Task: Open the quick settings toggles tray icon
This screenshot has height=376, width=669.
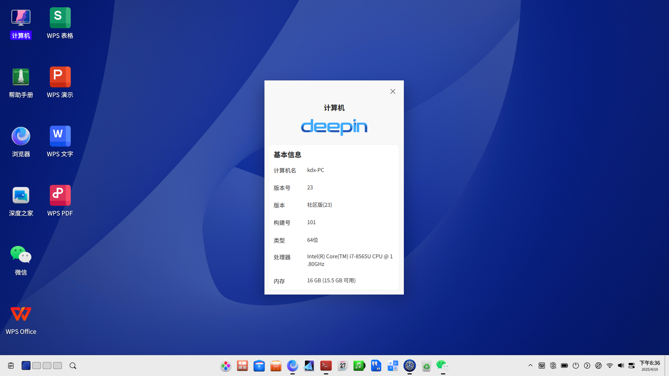Action: [x=632, y=366]
